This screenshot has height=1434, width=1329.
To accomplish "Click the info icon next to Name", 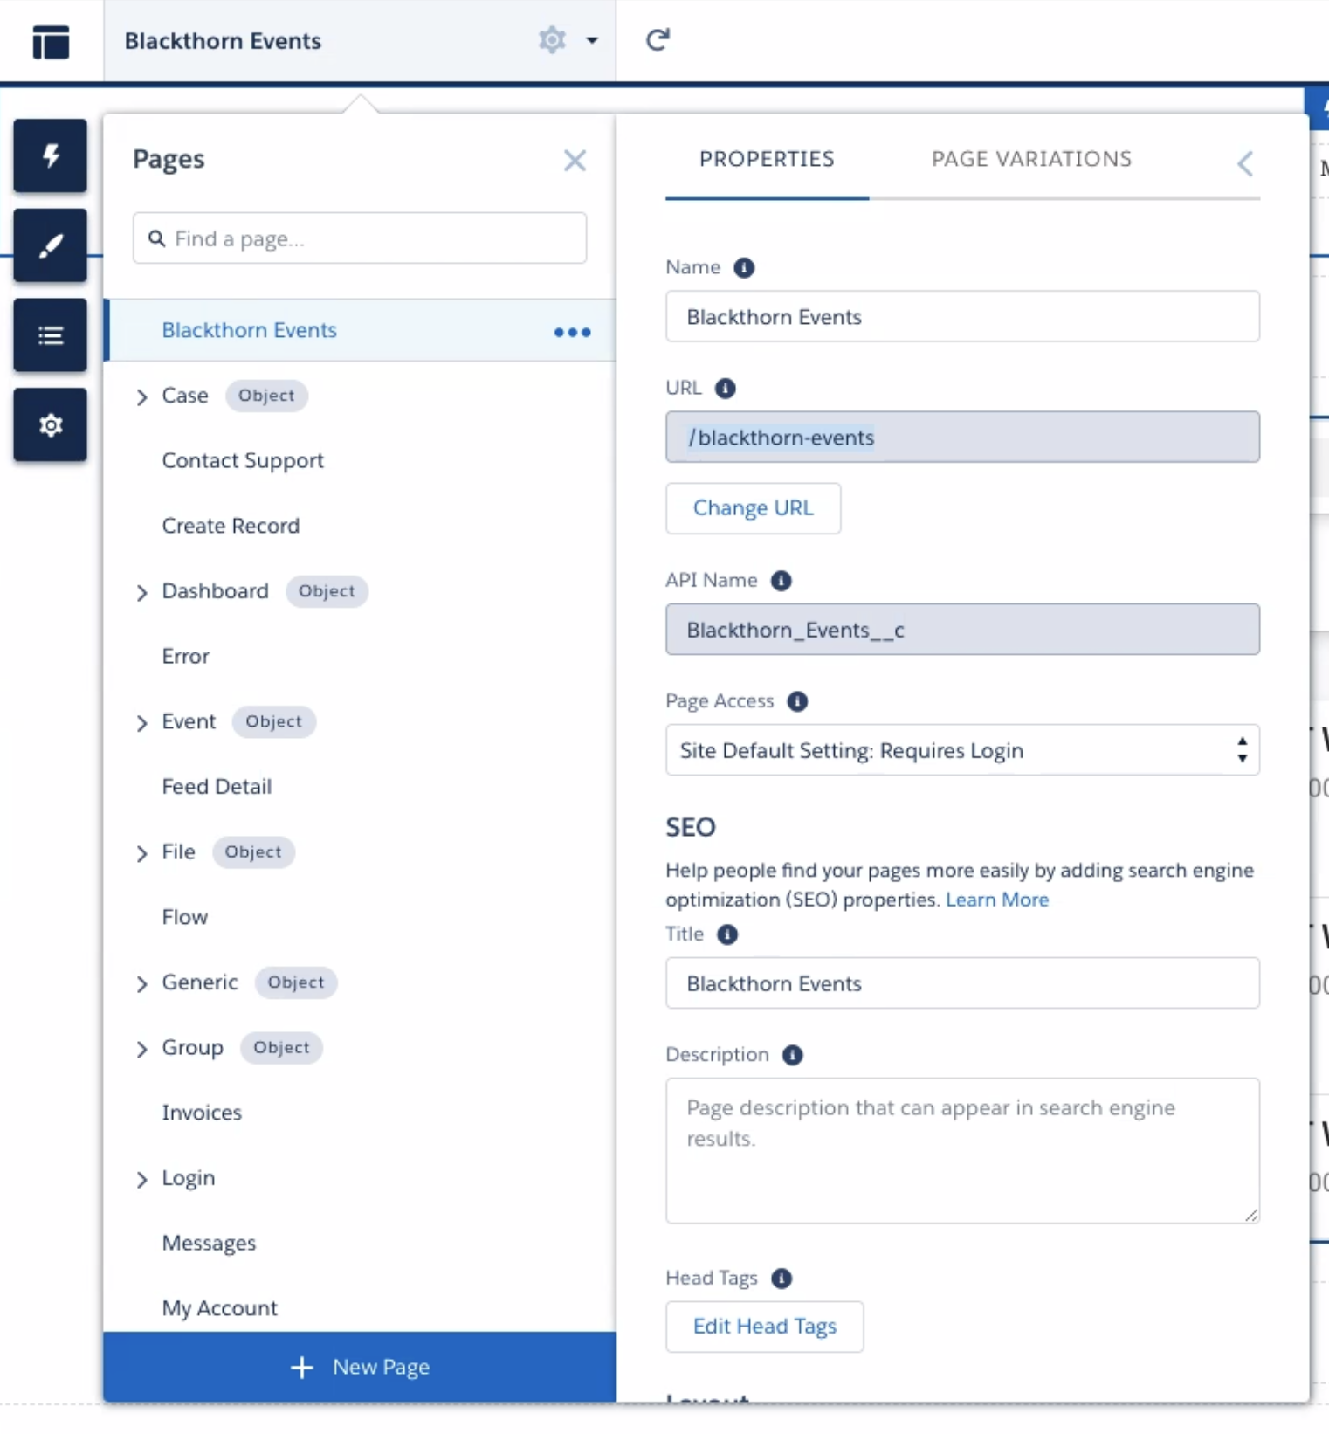I will [x=744, y=267].
